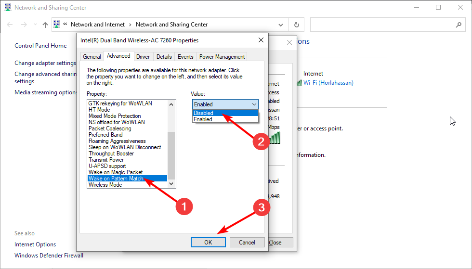Click Cancel in the Properties dialog
This screenshot has width=472, height=269.
pyautogui.click(x=247, y=242)
